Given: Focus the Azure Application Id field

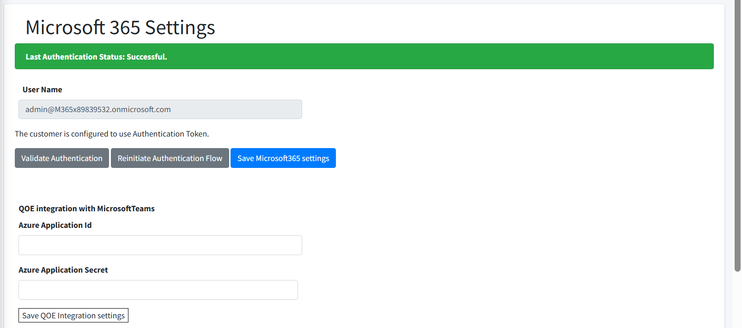Looking at the screenshot, I should (x=160, y=245).
